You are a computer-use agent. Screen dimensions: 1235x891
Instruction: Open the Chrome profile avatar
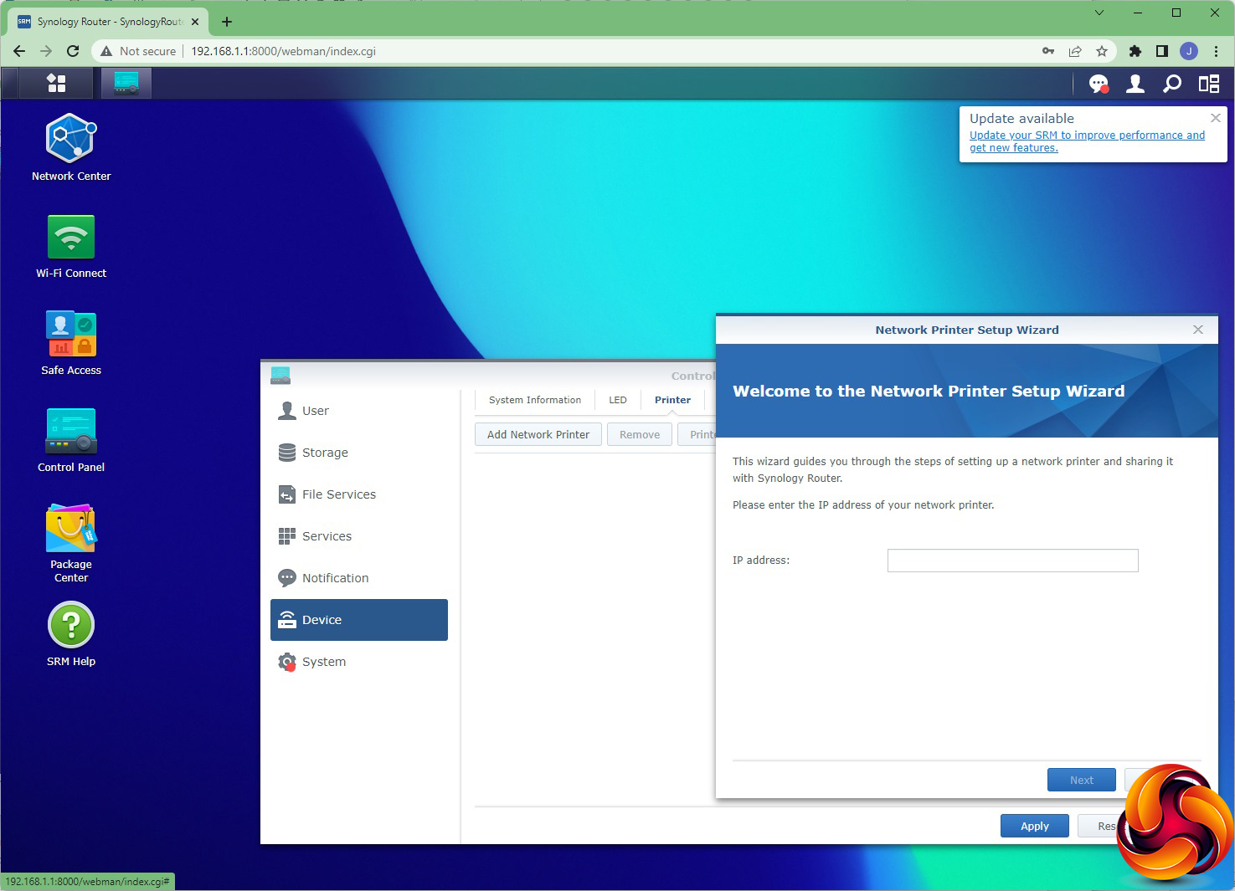coord(1189,51)
